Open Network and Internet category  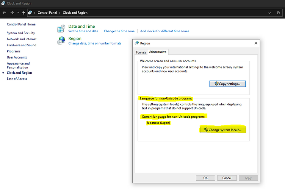22,39
